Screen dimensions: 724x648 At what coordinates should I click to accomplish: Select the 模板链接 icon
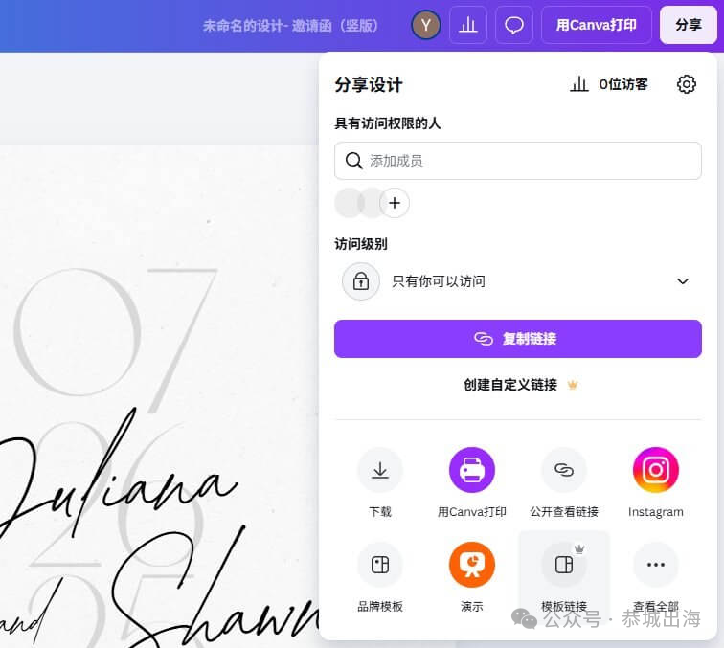564,565
